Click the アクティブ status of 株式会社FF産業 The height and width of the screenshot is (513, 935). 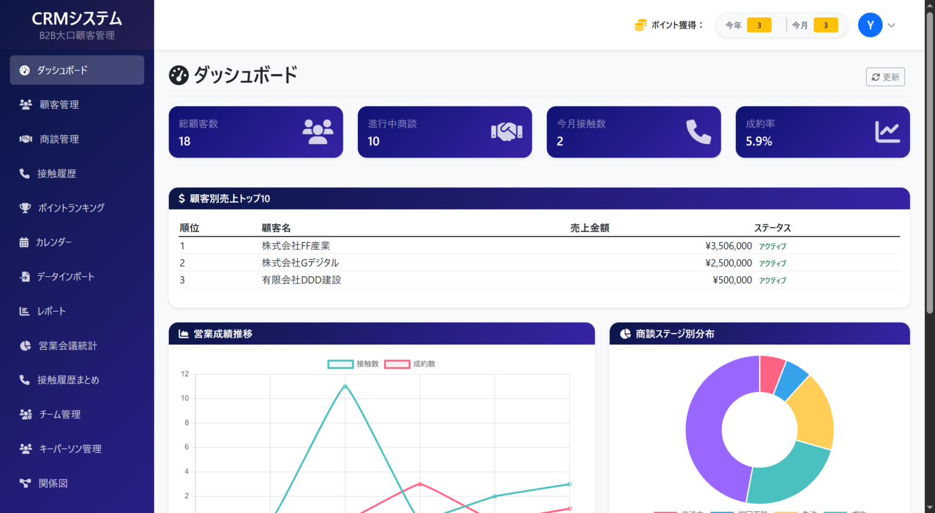pyautogui.click(x=772, y=246)
